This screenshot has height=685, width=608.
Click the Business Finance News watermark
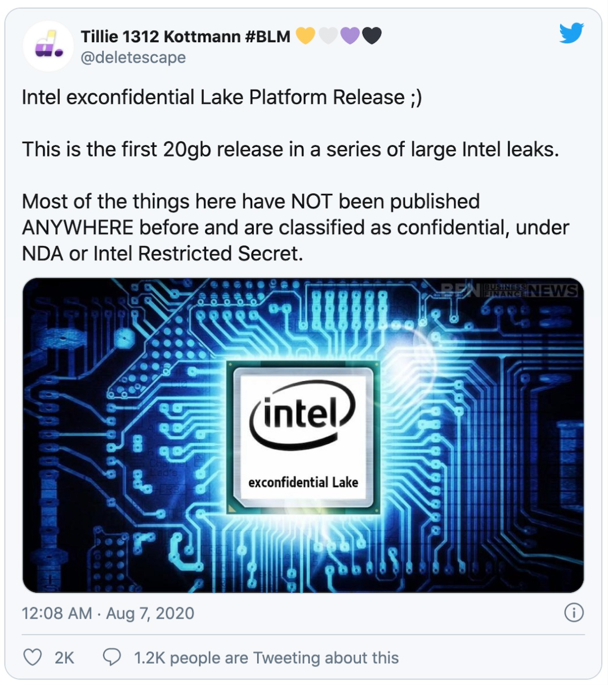[509, 290]
